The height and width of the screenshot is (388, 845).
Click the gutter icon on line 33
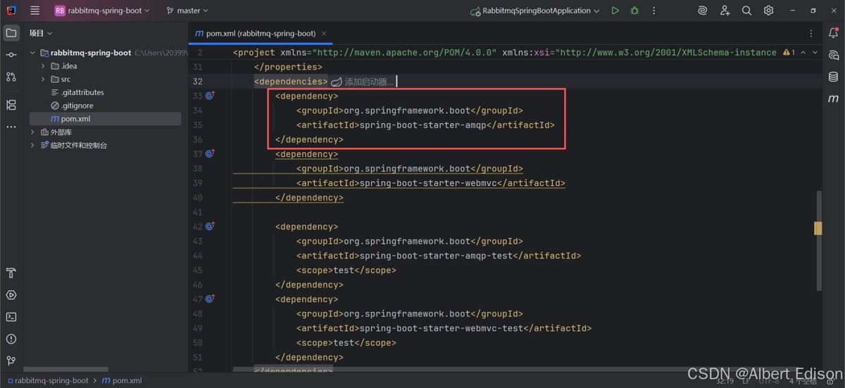pyautogui.click(x=209, y=96)
